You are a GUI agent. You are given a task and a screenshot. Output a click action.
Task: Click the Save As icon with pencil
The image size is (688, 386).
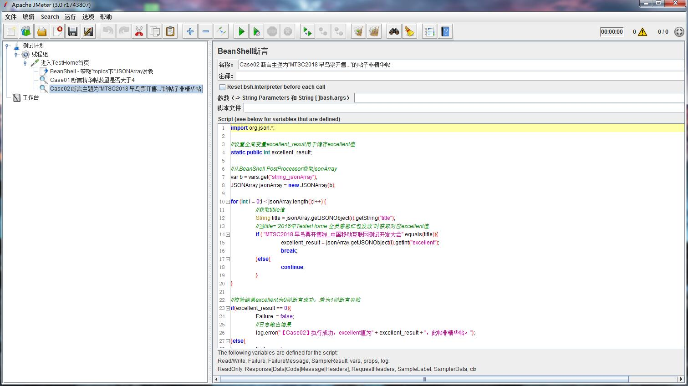[x=88, y=31]
